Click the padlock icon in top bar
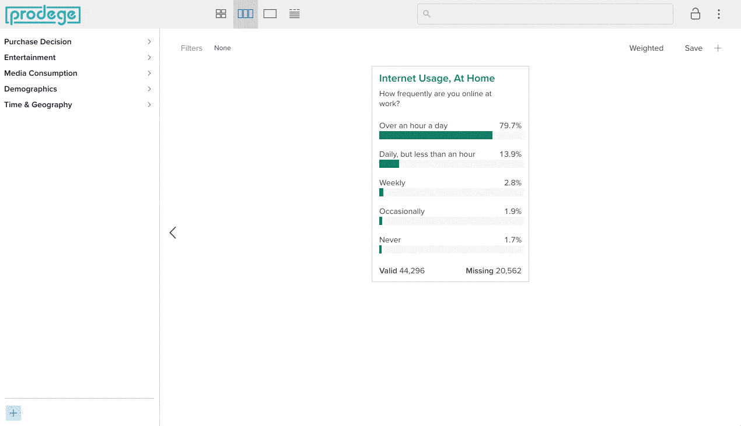The width and height of the screenshot is (741, 426). coord(695,14)
